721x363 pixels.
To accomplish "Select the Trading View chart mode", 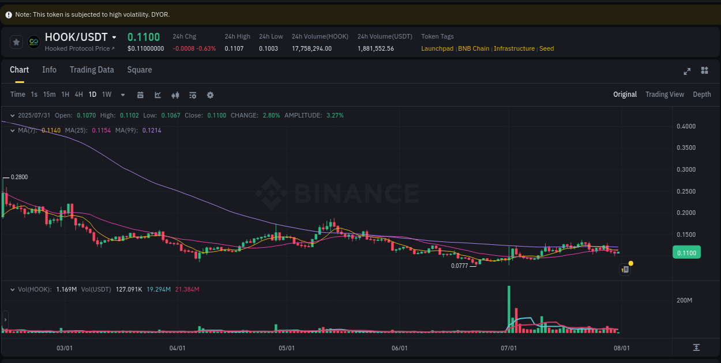I will [x=664, y=94].
